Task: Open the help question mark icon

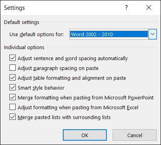Action: 126,7
